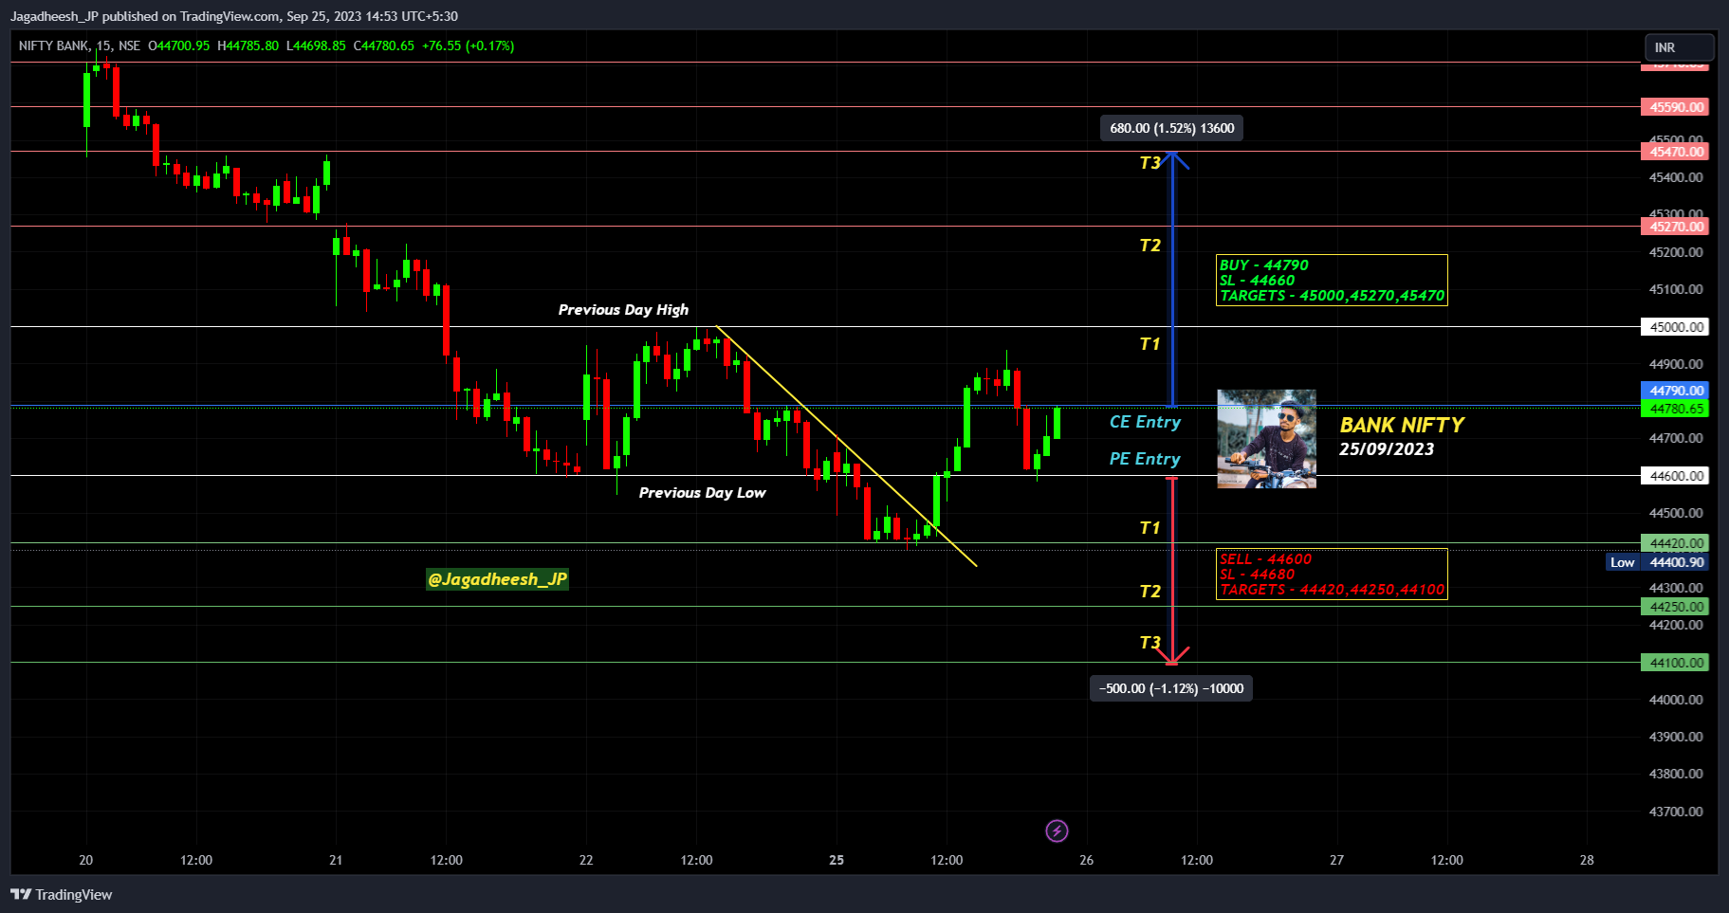The height and width of the screenshot is (913, 1729).
Task: Click the Low 44400.90 marker
Action: (1658, 562)
